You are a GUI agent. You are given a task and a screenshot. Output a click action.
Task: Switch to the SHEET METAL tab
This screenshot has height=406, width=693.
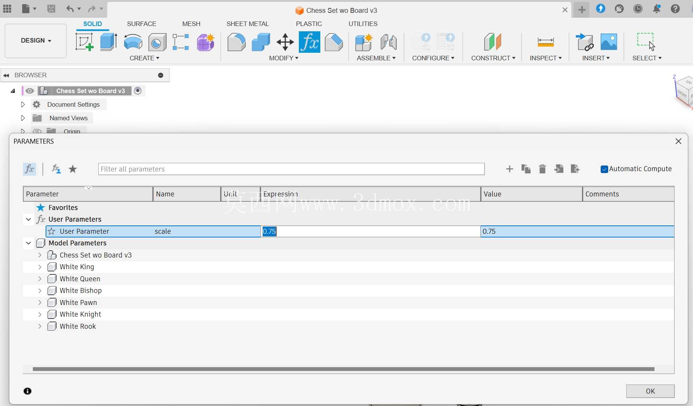coord(248,24)
